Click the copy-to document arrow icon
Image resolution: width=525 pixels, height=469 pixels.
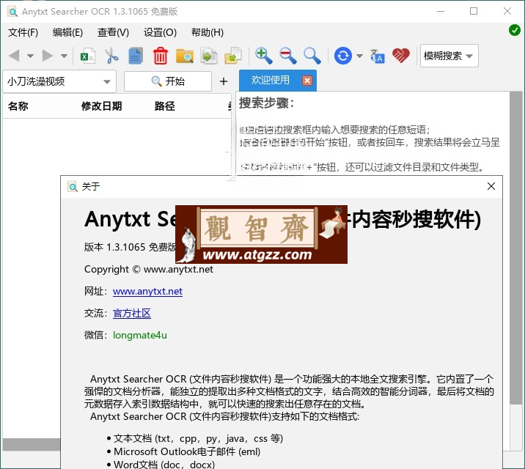(x=208, y=56)
